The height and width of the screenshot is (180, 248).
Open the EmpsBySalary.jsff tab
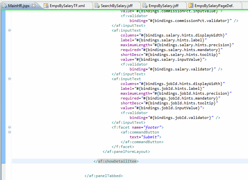click(x=163, y=6)
